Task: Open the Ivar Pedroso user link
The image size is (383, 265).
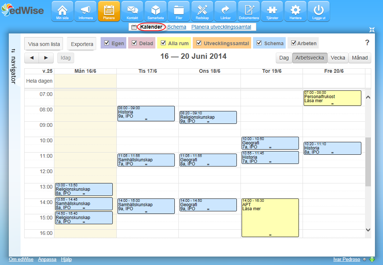Action: pyautogui.click(x=347, y=259)
